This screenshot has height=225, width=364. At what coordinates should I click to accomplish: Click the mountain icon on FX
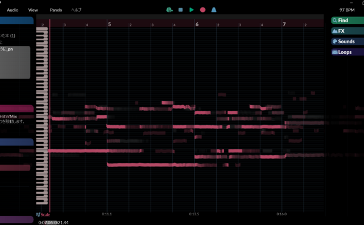(x=335, y=31)
